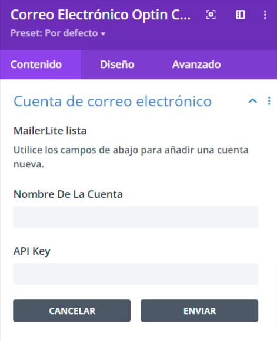Click the CANCELAR button
Viewport: 277px width, 341px height.
pos(72,310)
